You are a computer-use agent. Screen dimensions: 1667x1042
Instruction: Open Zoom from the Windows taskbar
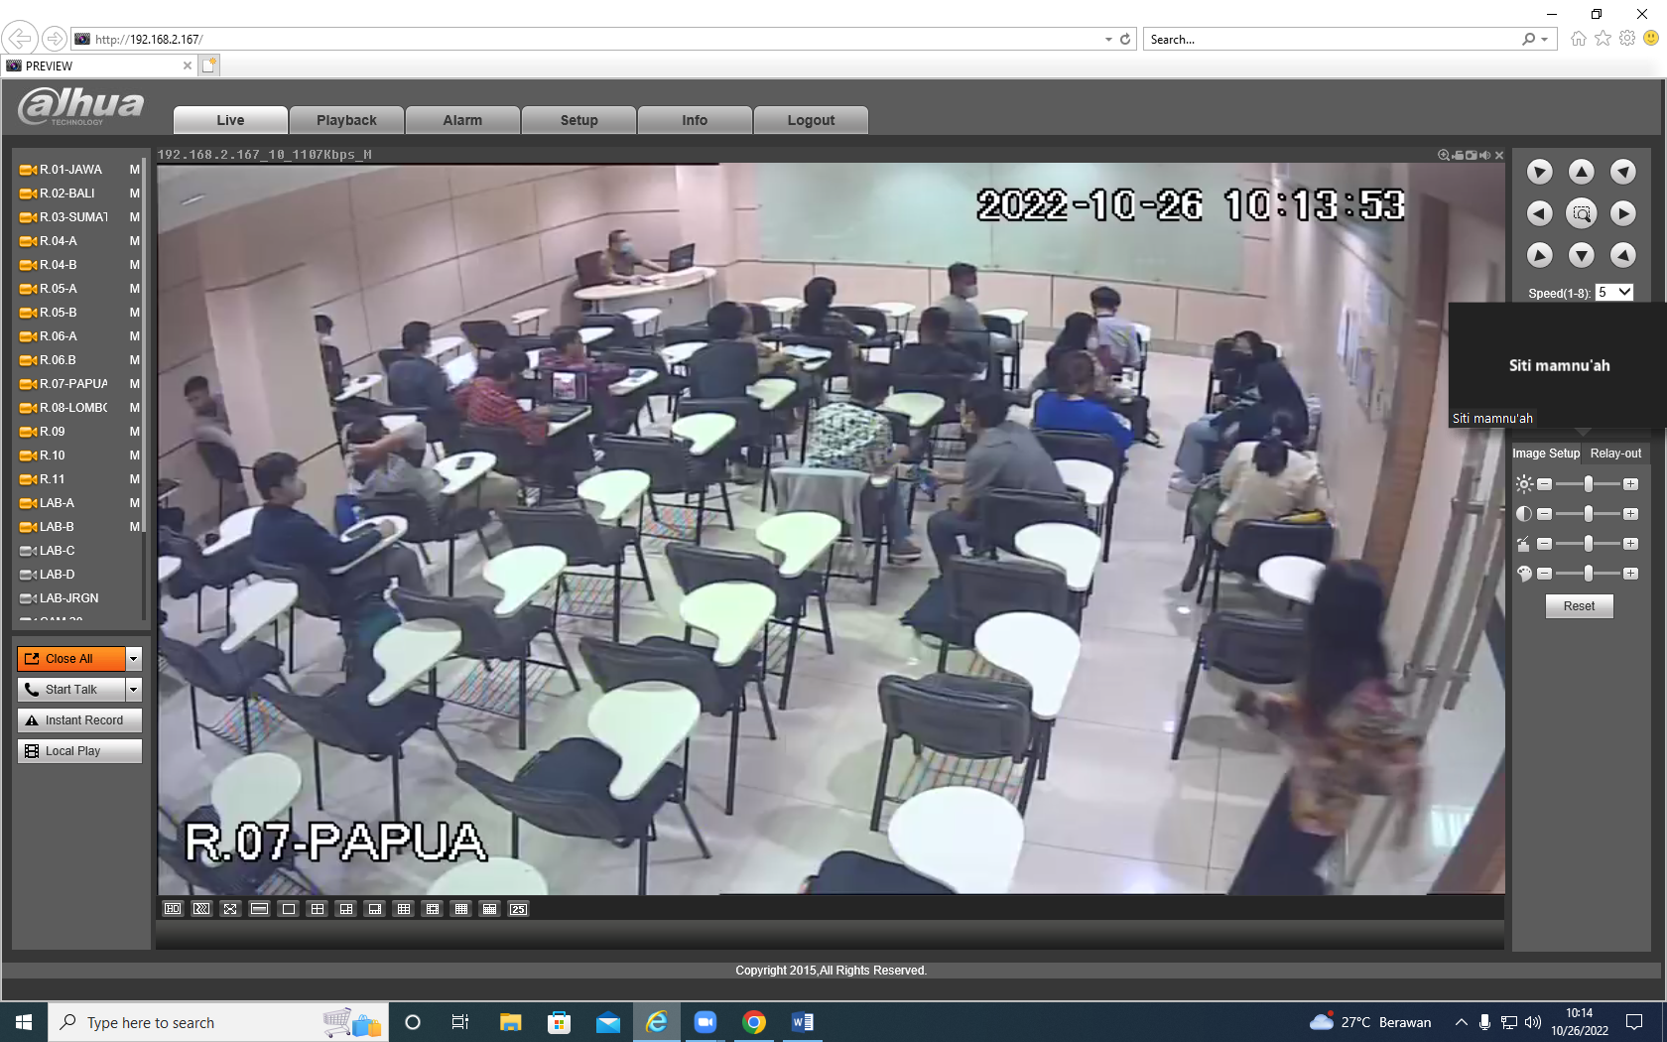pos(705,1022)
